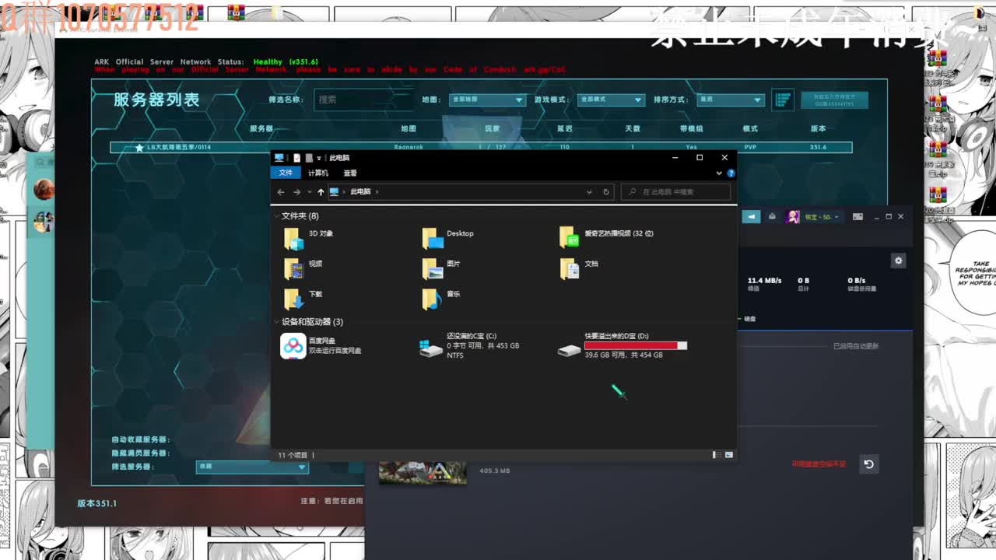Refresh the File Explorer location

(x=607, y=191)
